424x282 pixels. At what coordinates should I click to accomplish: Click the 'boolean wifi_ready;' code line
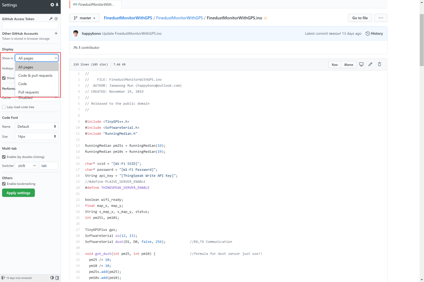[x=104, y=200]
